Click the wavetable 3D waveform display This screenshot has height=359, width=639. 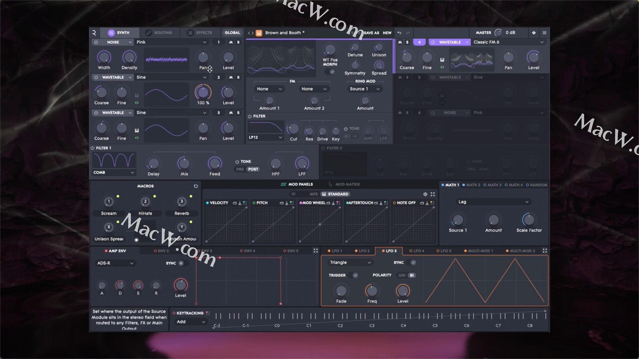pyautogui.click(x=281, y=58)
